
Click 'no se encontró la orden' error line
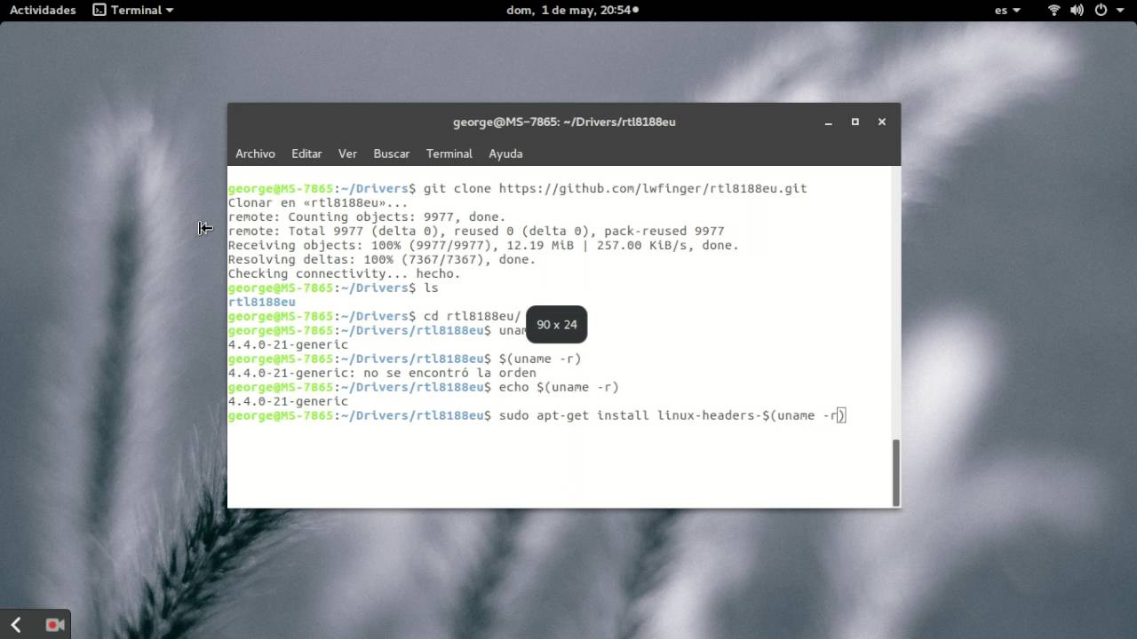click(x=382, y=373)
